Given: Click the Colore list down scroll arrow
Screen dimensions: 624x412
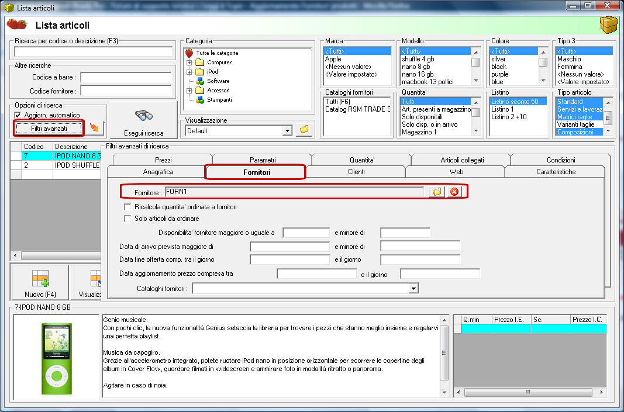Looking at the screenshot, I should [x=543, y=81].
